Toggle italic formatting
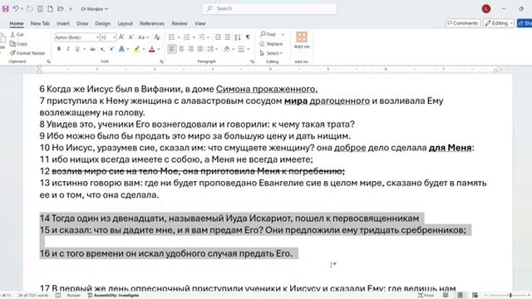Screen dimensions: 532x299 tap(68, 49)
